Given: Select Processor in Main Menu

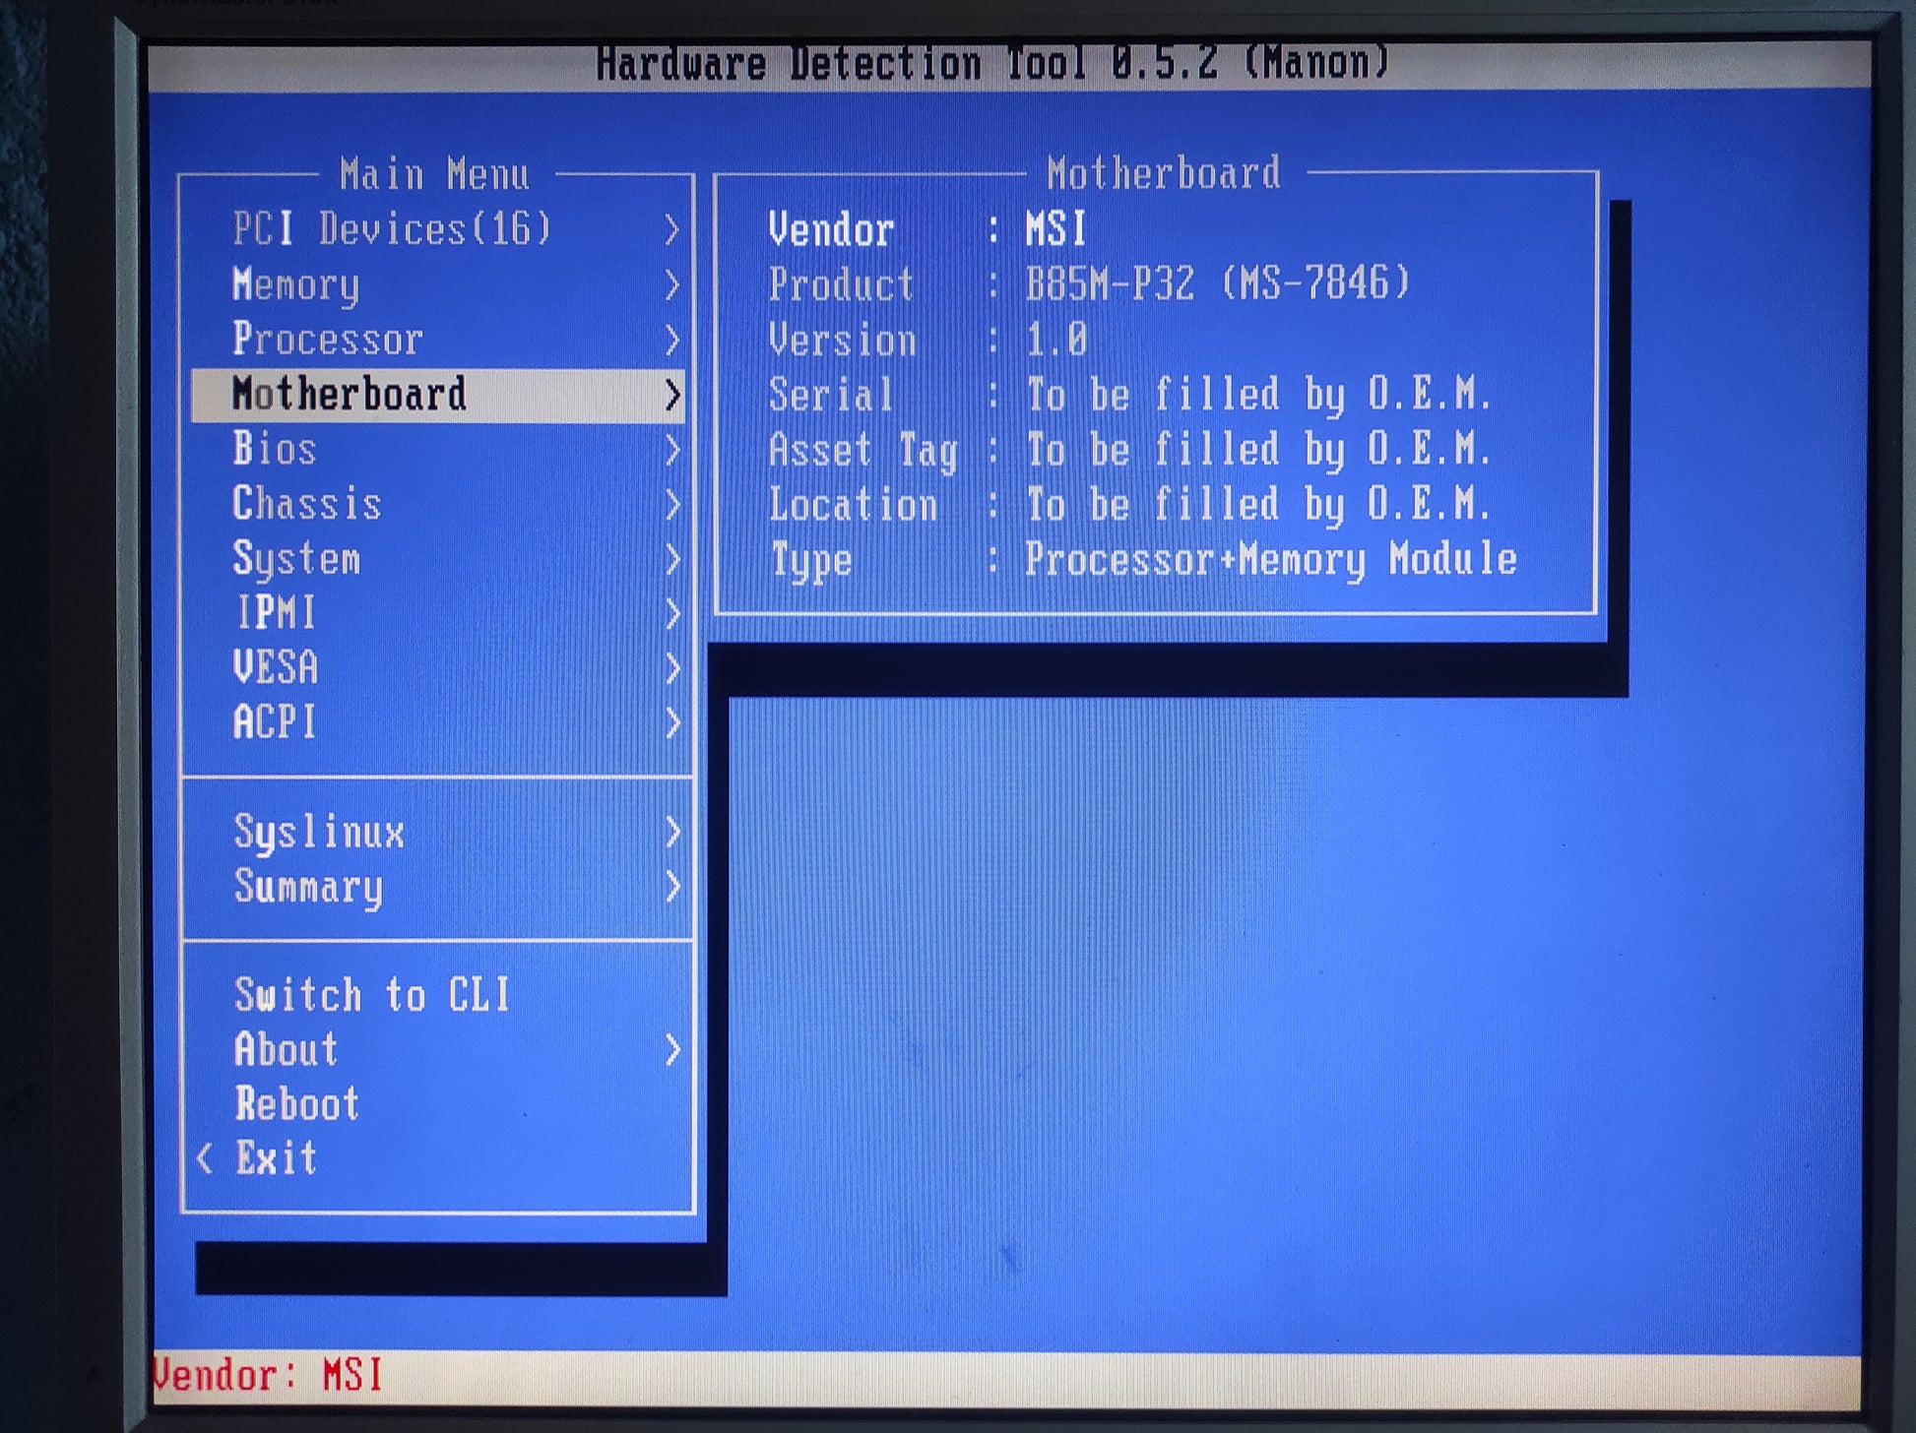Looking at the screenshot, I should pyautogui.click(x=328, y=340).
